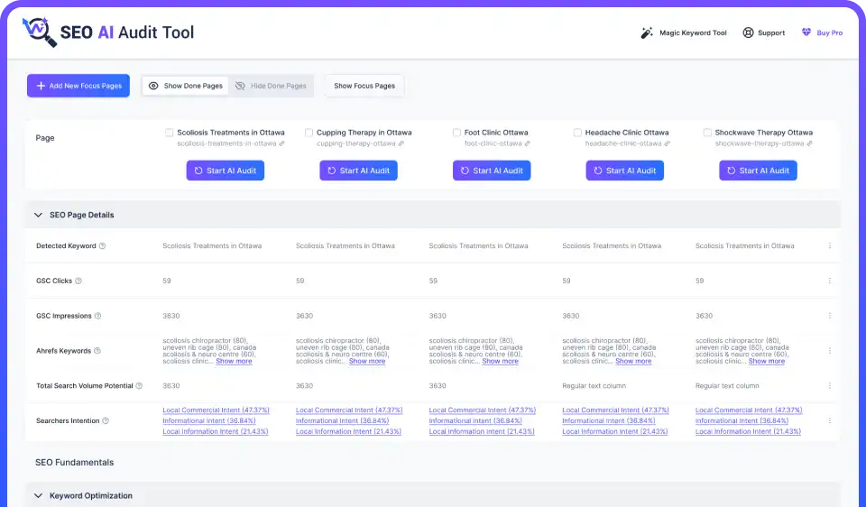Image resolution: width=866 pixels, height=507 pixels.
Task: Open the Magic Keyword Tool wand icon
Action: click(646, 32)
